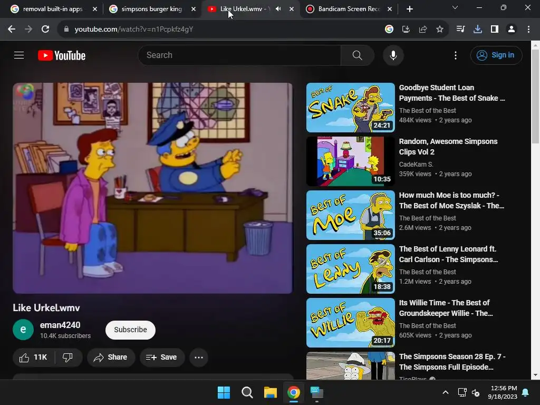Close the Bandicam Screen Recorder tab
The image size is (540, 405).
point(390,9)
